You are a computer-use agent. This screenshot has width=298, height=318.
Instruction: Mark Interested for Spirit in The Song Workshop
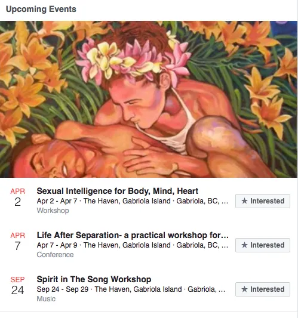[x=263, y=289]
